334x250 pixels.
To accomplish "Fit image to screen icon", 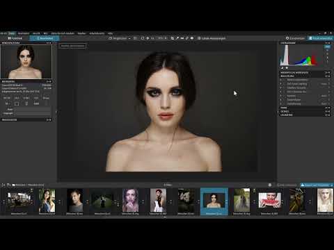I will click(143, 38).
